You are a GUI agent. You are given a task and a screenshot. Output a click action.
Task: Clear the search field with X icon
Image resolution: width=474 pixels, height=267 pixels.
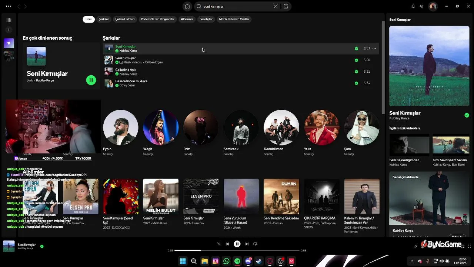click(276, 6)
